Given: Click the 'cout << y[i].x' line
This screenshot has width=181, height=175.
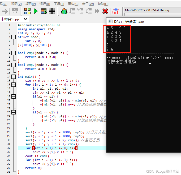Looking at the screenshot, I should point(53,164).
